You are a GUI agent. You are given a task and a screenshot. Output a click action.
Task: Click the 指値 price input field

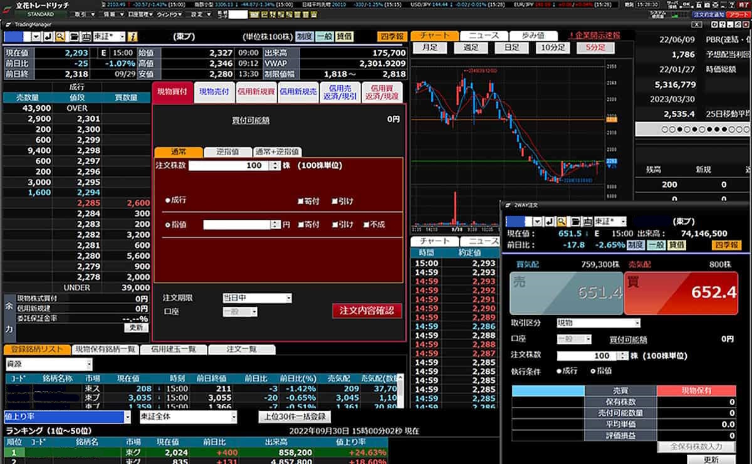238,224
